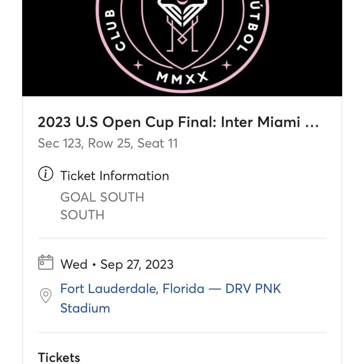Click the Ticket Information heading
Screen dimensions: 364x364
tap(114, 176)
